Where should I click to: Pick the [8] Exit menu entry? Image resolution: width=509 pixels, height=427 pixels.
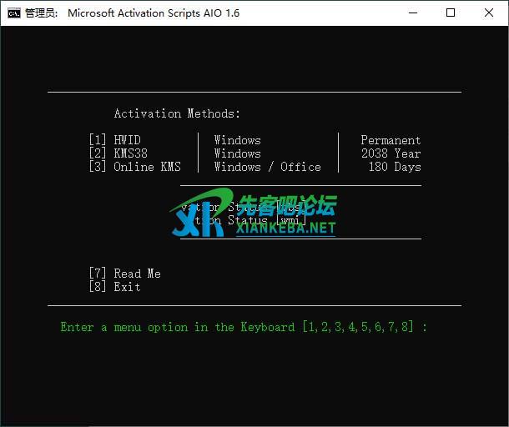(114, 287)
